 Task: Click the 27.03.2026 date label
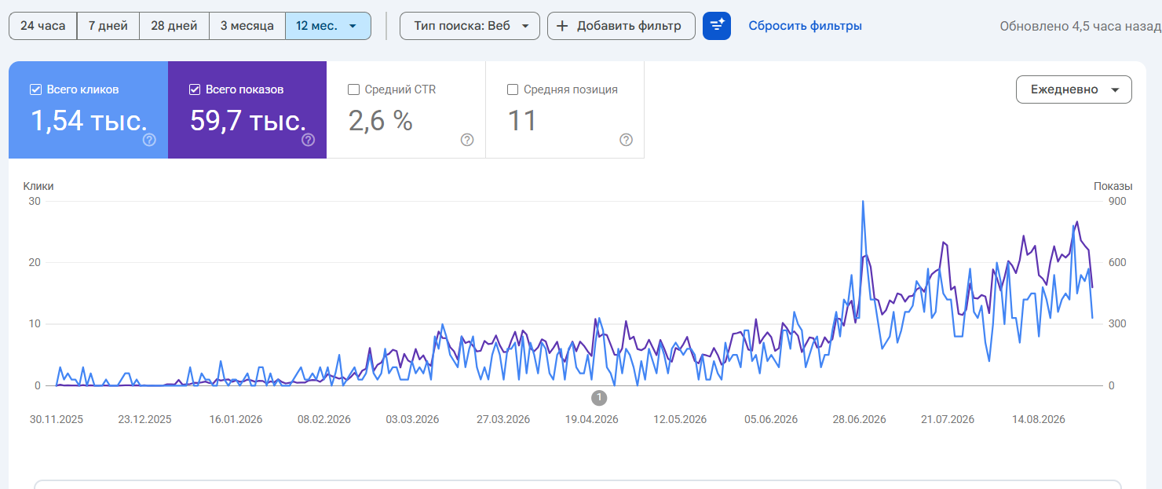coord(503,419)
